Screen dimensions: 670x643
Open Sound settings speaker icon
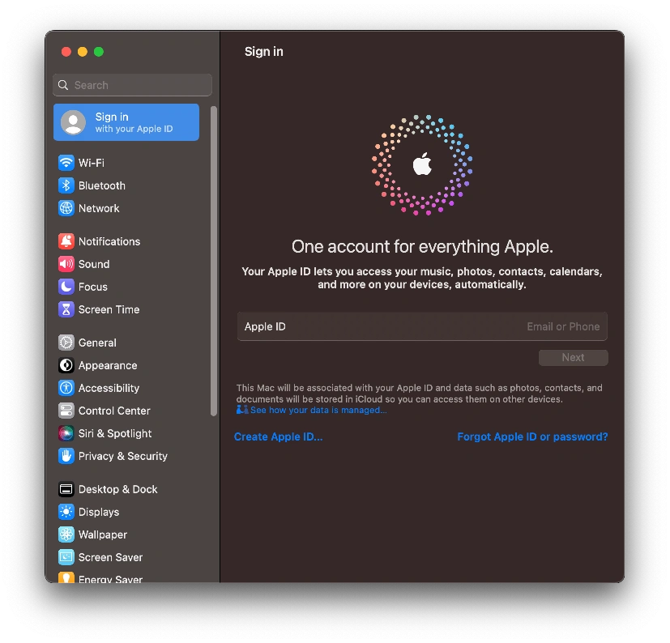tap(66, 264)
